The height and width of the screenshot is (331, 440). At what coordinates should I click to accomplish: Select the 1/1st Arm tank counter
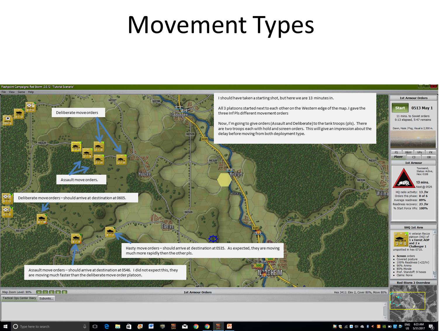(99, 160)
